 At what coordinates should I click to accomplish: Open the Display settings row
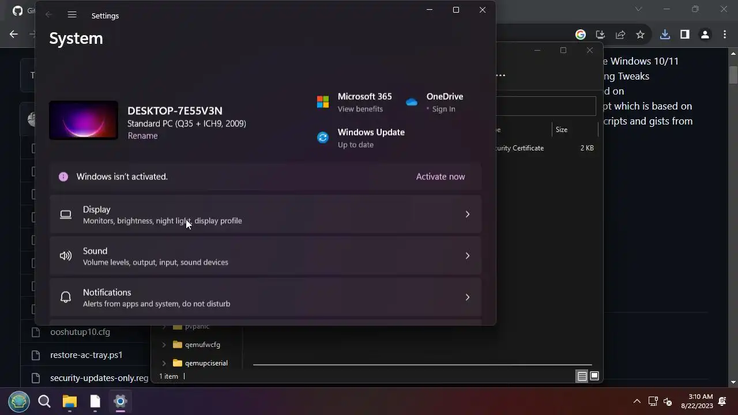click(265, 214)
